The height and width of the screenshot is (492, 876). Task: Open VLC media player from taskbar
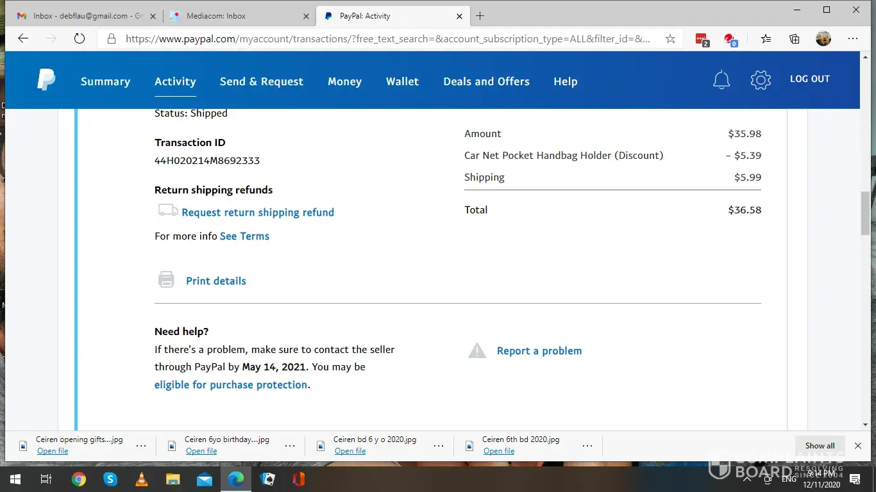(x=142, y=479)
